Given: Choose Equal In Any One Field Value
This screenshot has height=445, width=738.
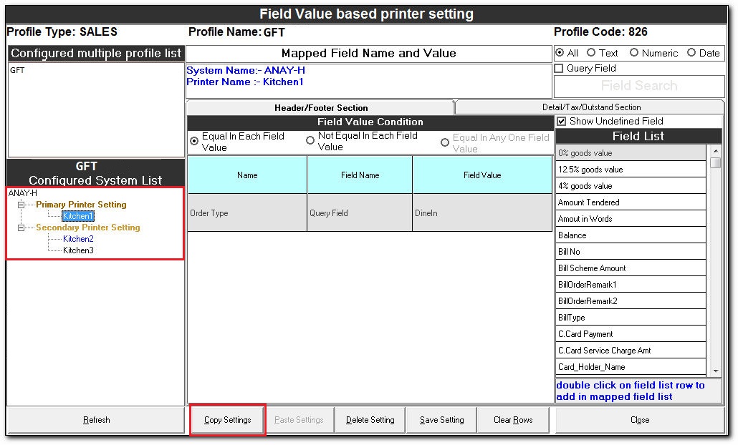Looking at the screenshot, I should [x=445, y=142].
